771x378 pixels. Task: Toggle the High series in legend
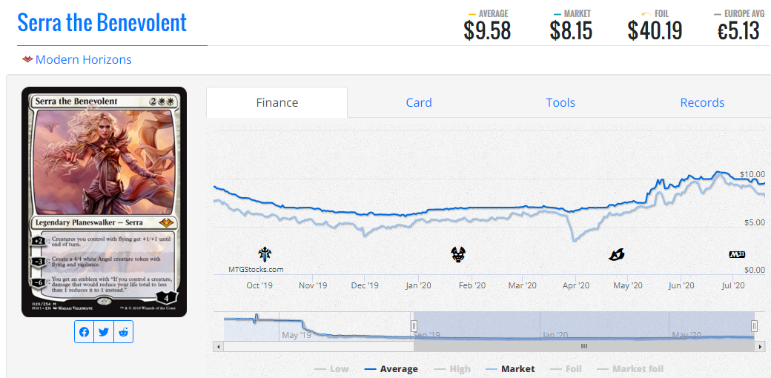coord(452,368)
